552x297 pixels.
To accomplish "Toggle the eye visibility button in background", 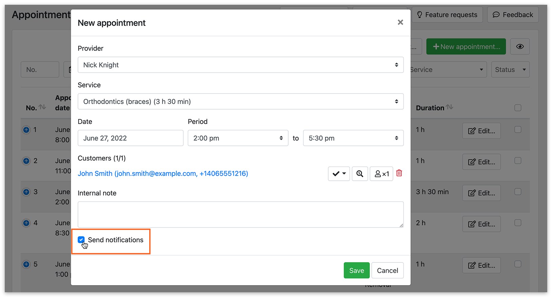I will [x=520, y=46].
